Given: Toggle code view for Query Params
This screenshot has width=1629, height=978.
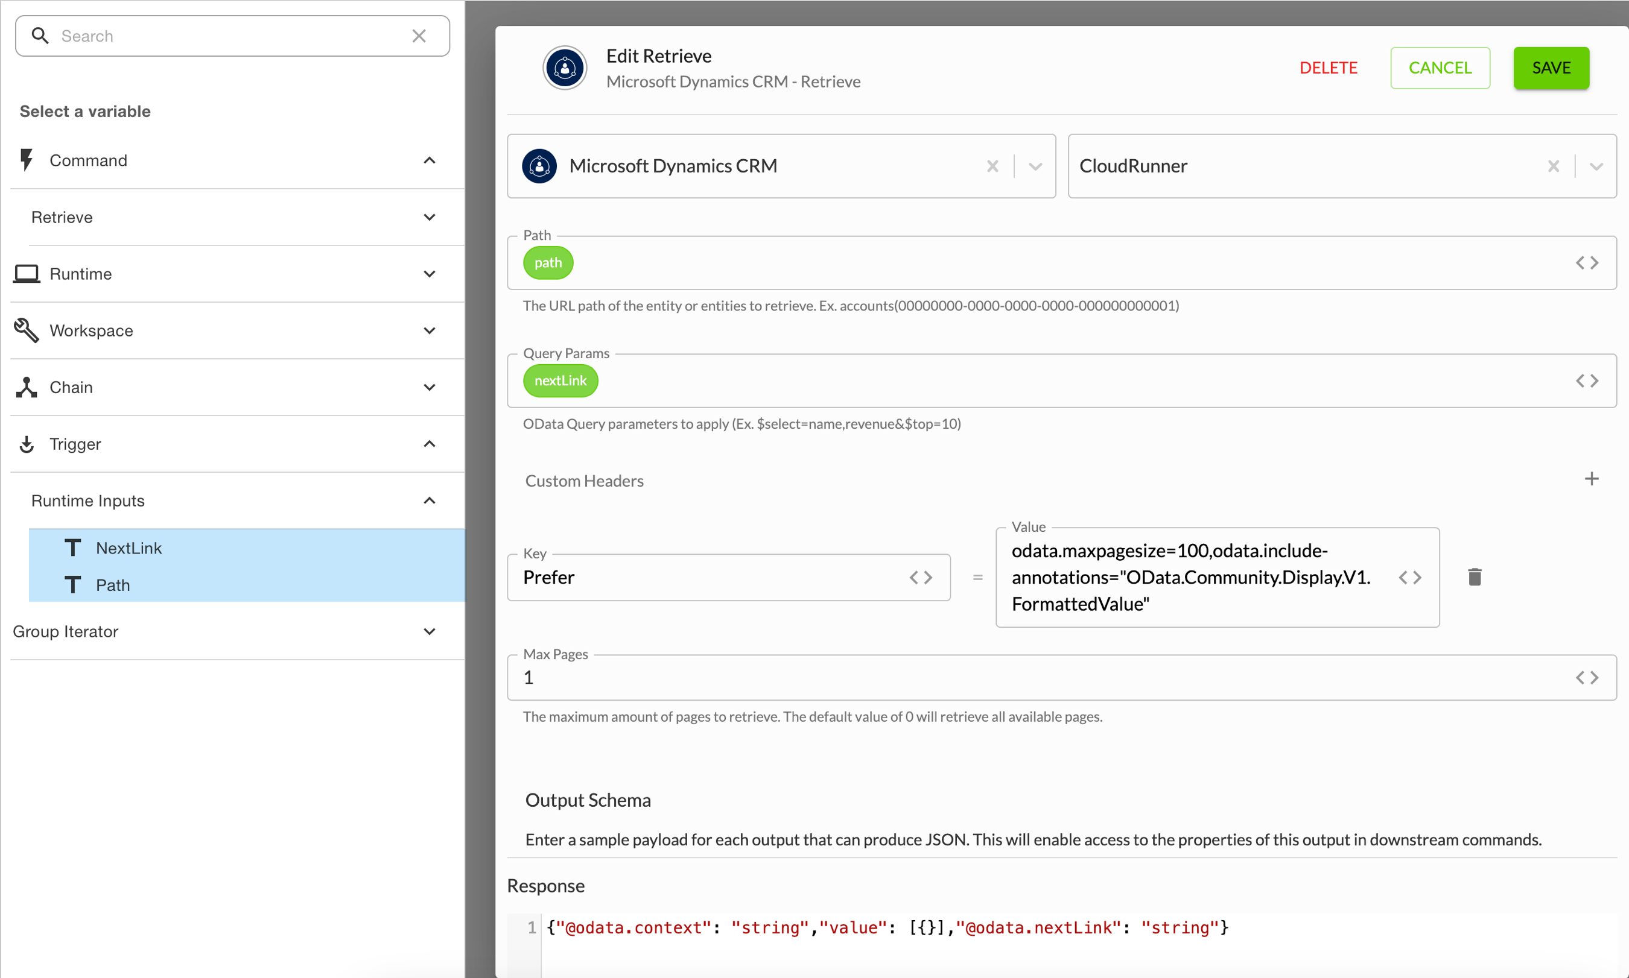Looking at the screenshot, I should (x=1587, y=381).
